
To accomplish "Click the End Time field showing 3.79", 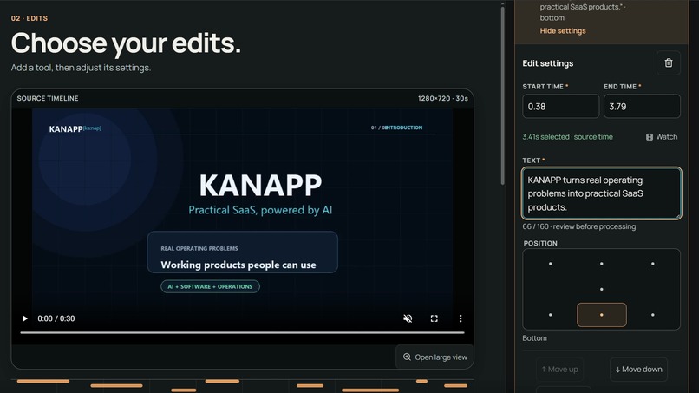I will pos(642,106).
